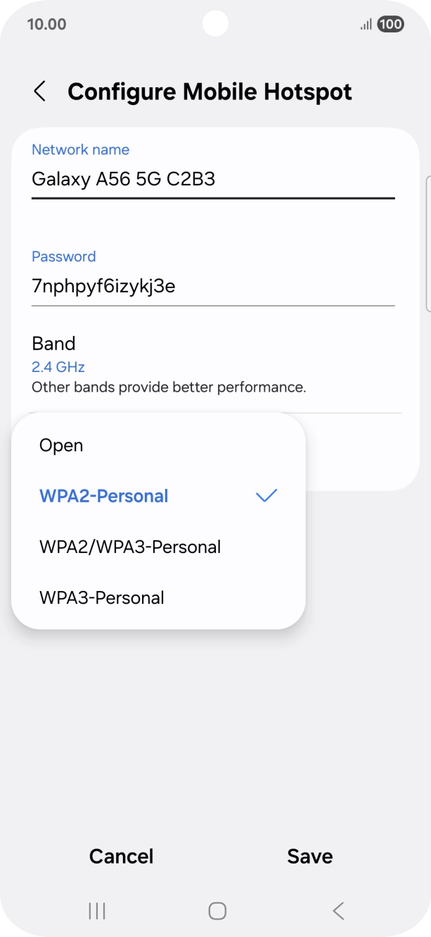Tap the signal strength icon in status bar
431x937 pixels.
364,23
